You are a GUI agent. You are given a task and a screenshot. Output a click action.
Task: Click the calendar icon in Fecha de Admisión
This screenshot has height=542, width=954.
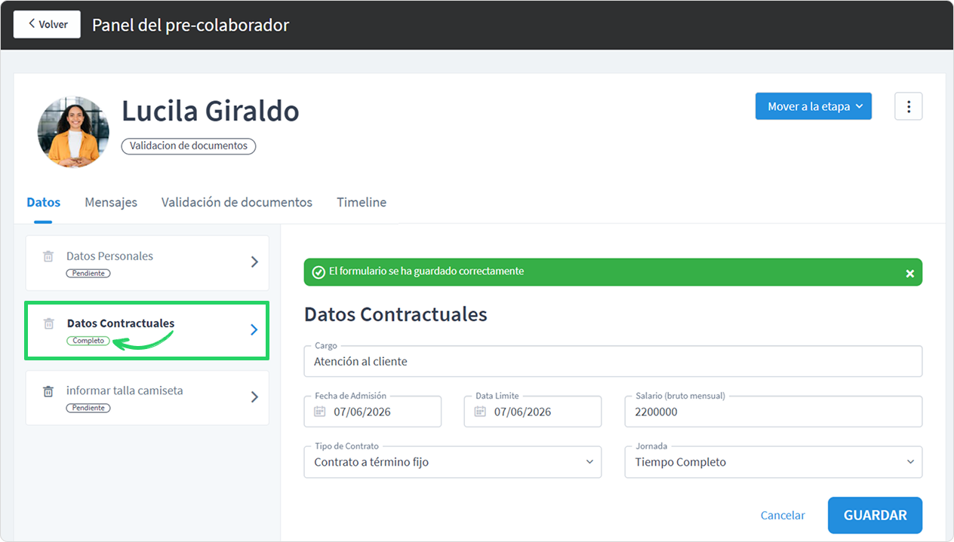[x=320, y=412]
